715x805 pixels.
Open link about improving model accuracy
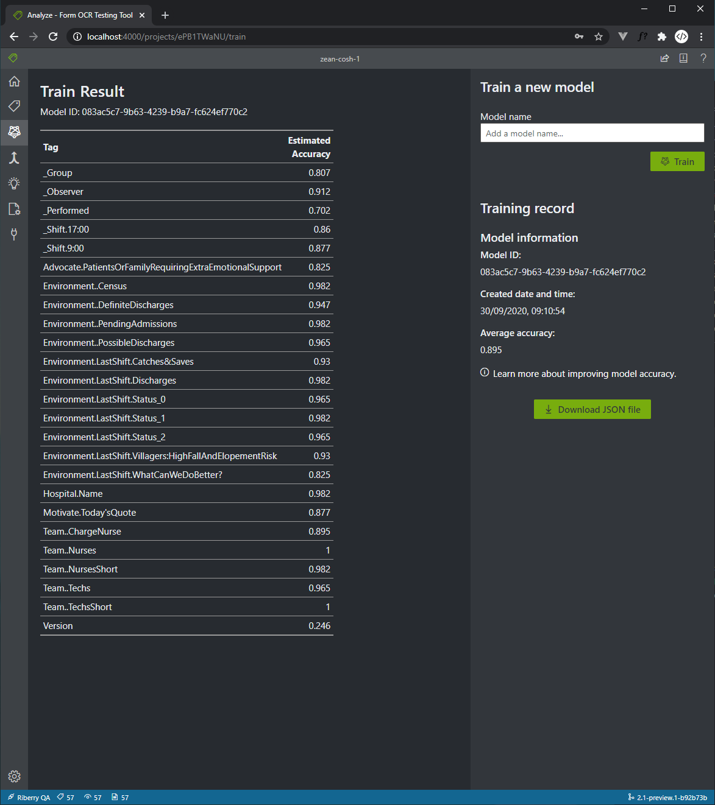tap(584, 374)
